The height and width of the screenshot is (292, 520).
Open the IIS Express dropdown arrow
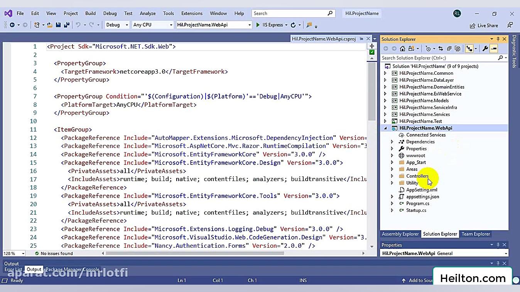(286, 25)
